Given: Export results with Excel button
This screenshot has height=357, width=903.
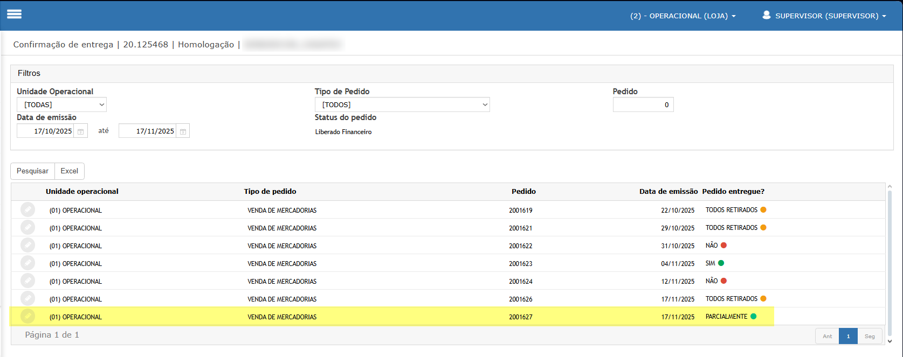Looking at the screenshot, I should point(69,171).
